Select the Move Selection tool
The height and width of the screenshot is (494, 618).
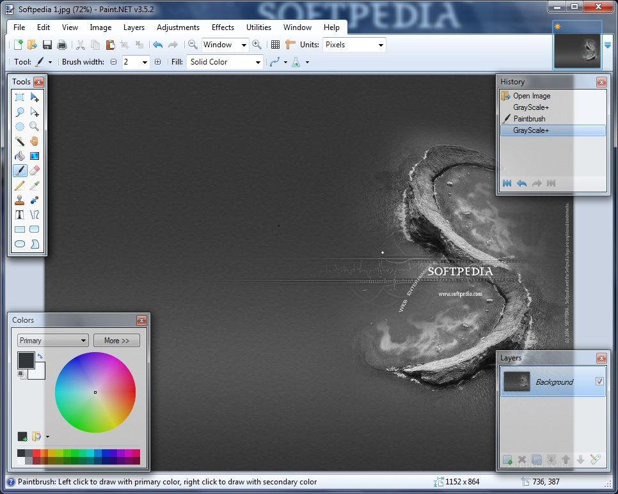(x=35, y=112)
